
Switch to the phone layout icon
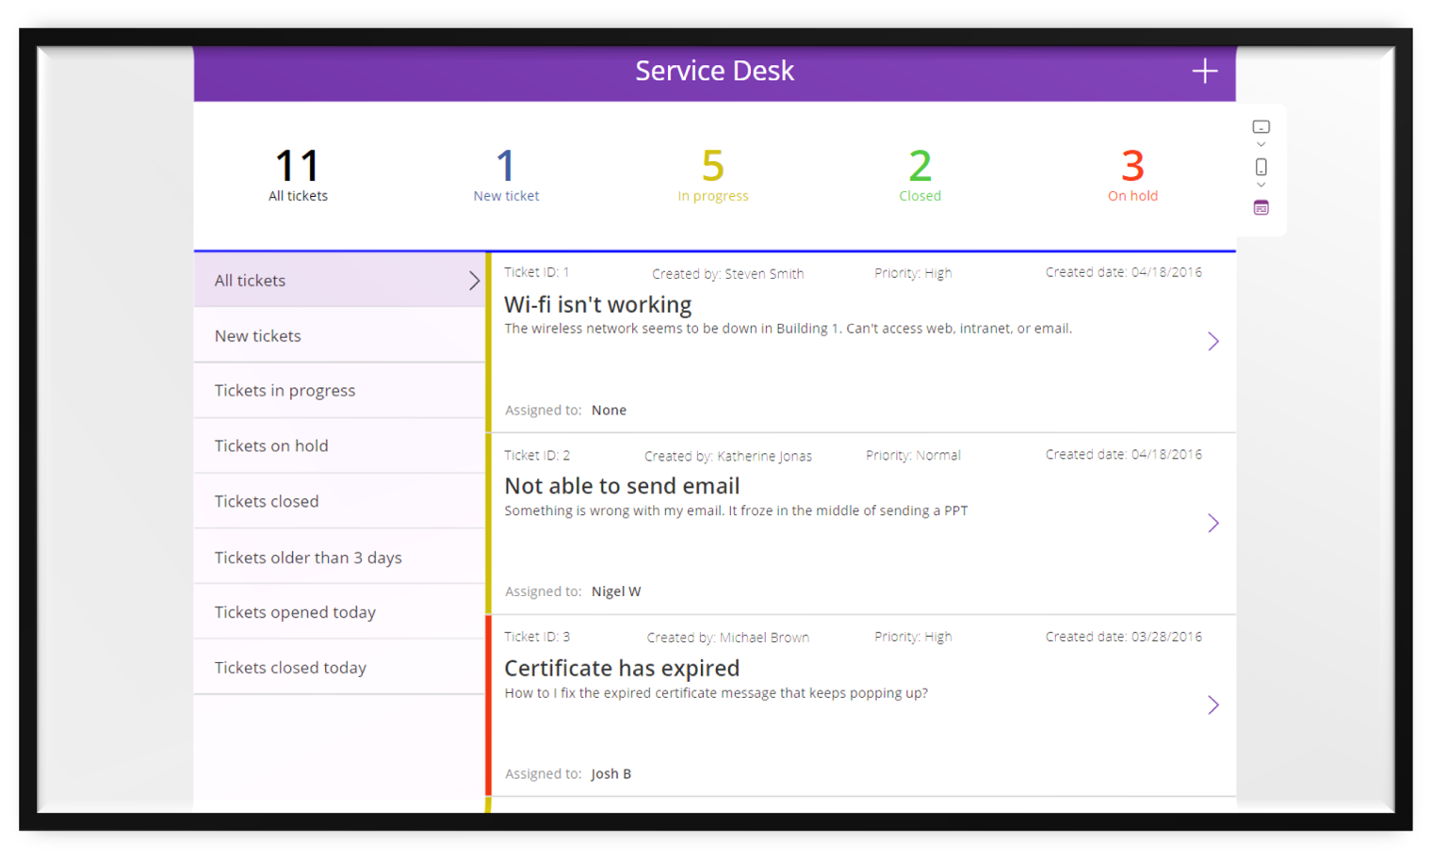click(1261, 168)
